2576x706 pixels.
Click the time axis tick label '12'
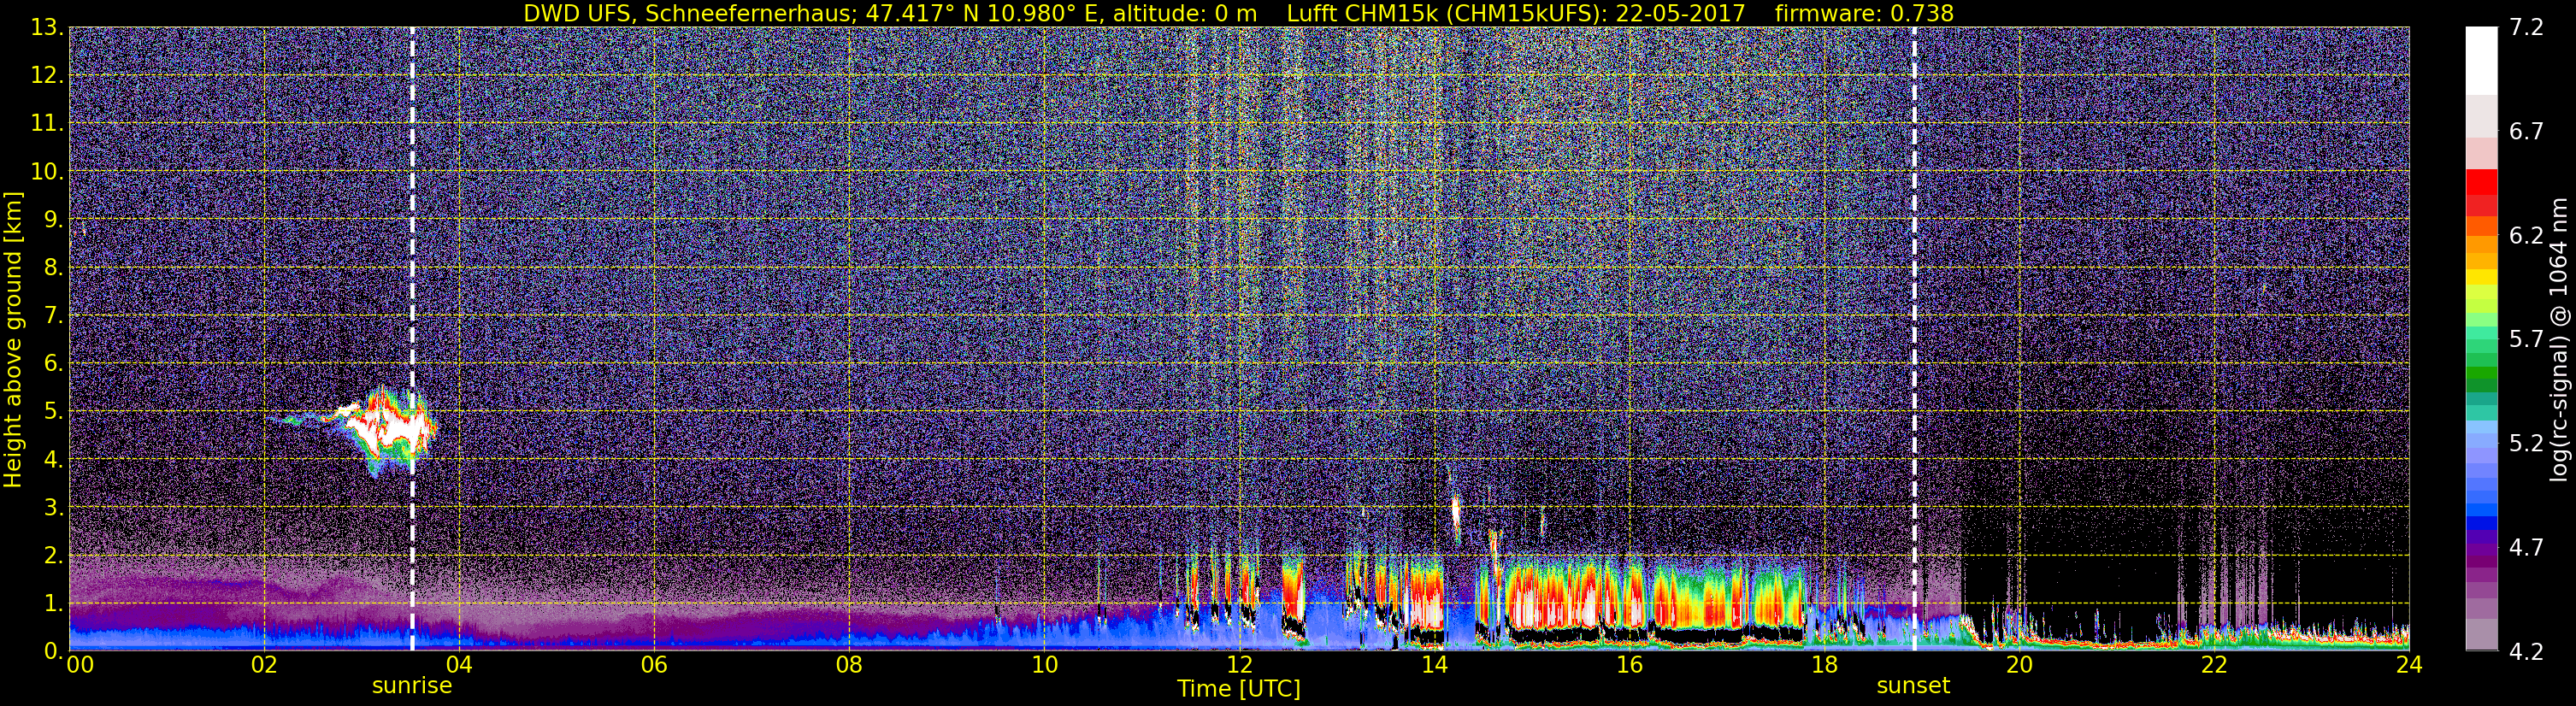click(1238, 665)
